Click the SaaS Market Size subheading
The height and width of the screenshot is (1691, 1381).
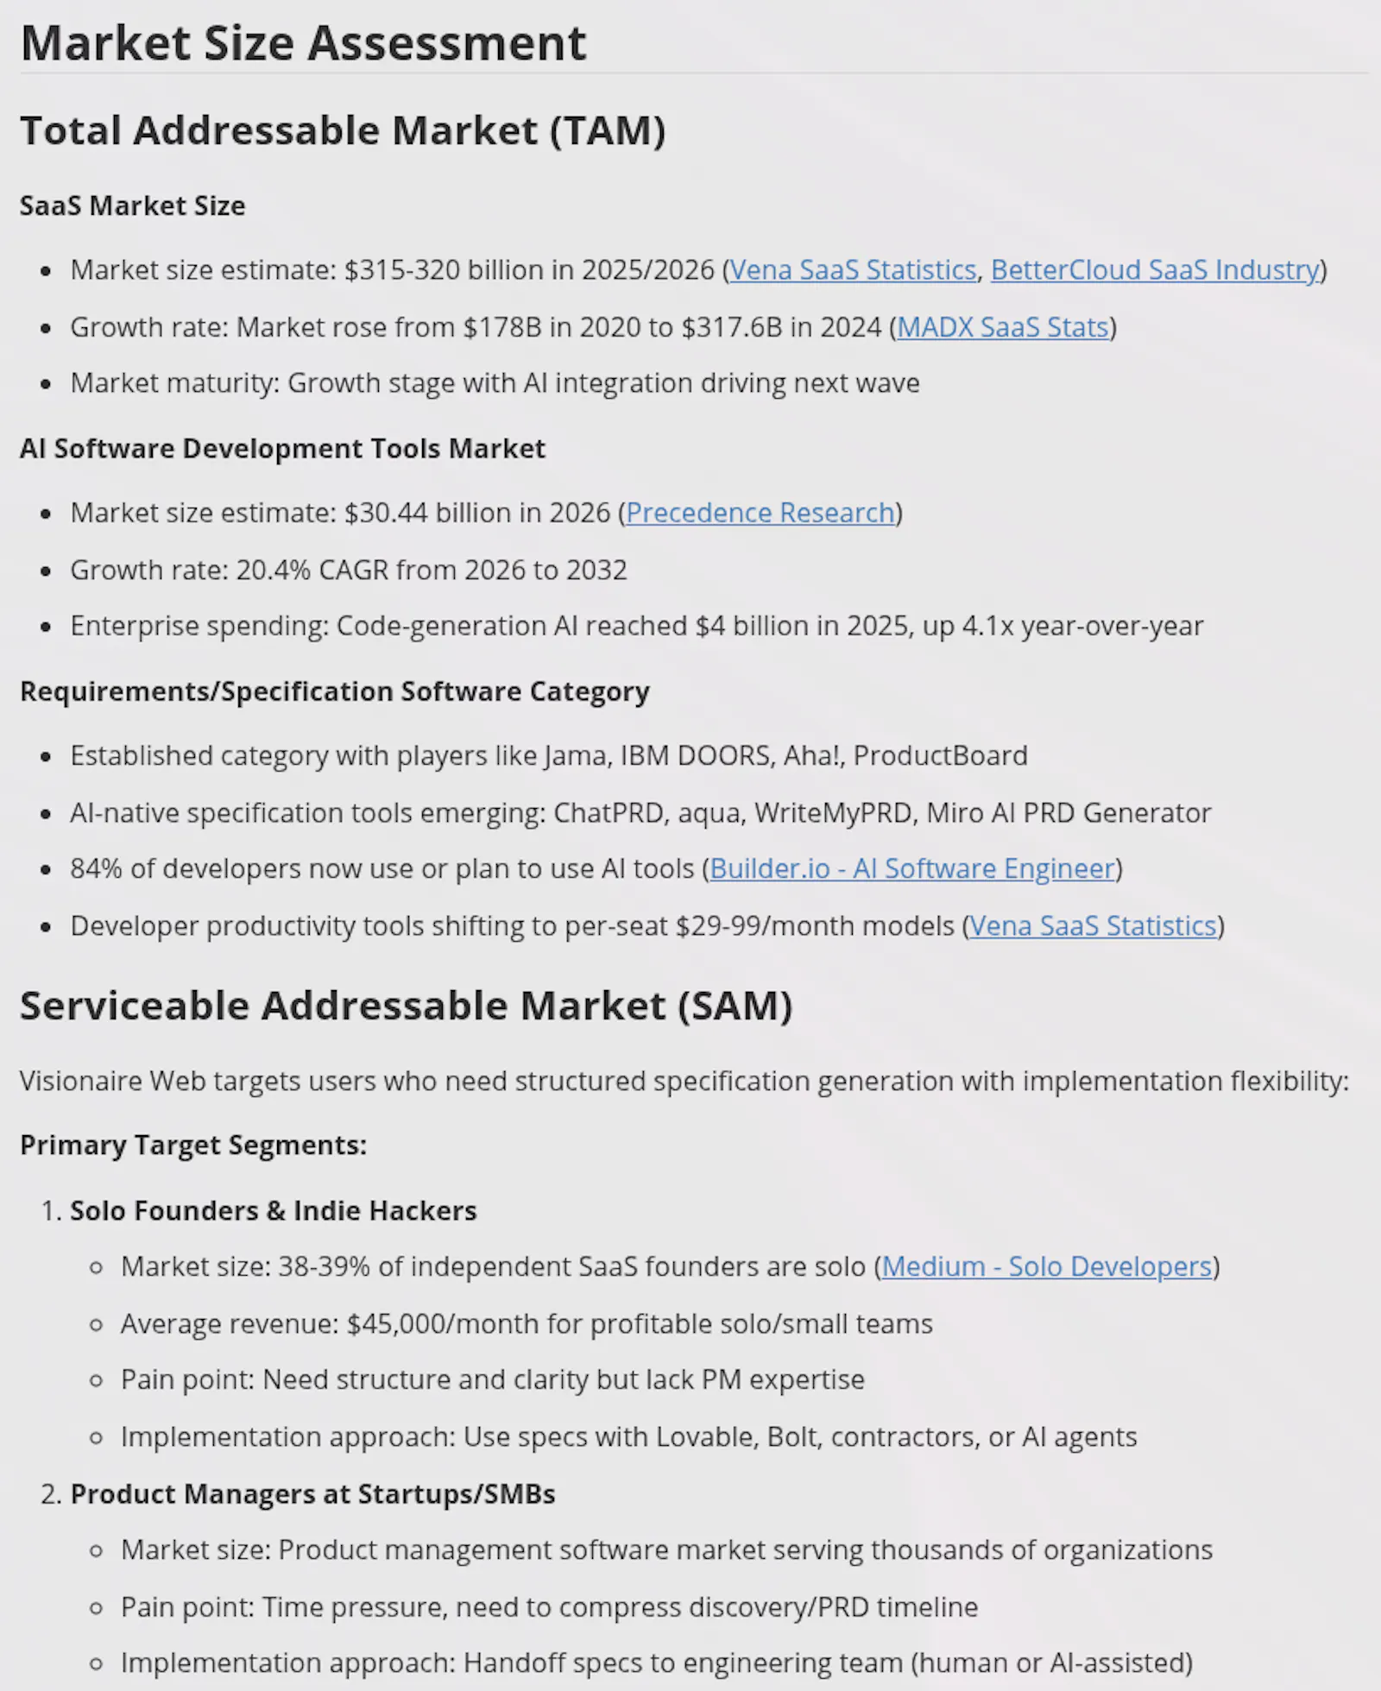[133, 205]
